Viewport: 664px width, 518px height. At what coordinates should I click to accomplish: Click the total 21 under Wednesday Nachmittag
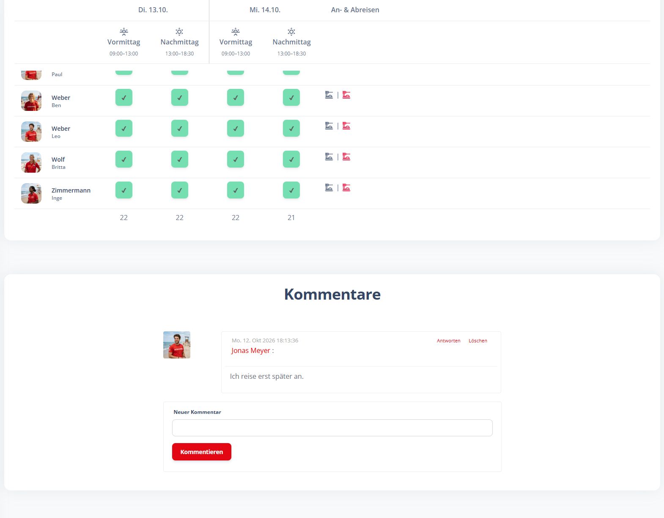click(291, 218)
